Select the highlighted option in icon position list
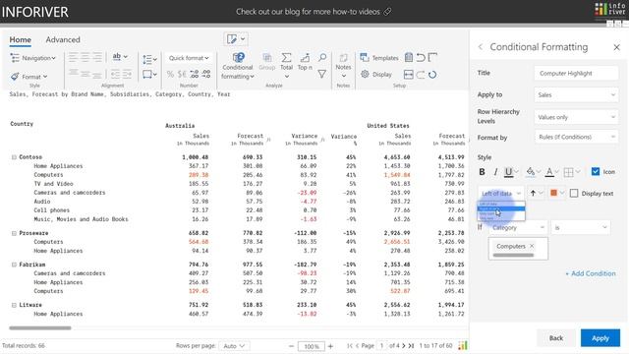The width and height of the screenshot is (629, 354). [x=501, y=208]
